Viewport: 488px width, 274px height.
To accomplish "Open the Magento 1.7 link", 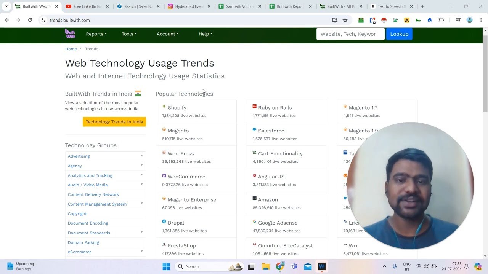I will coord(363,108).
